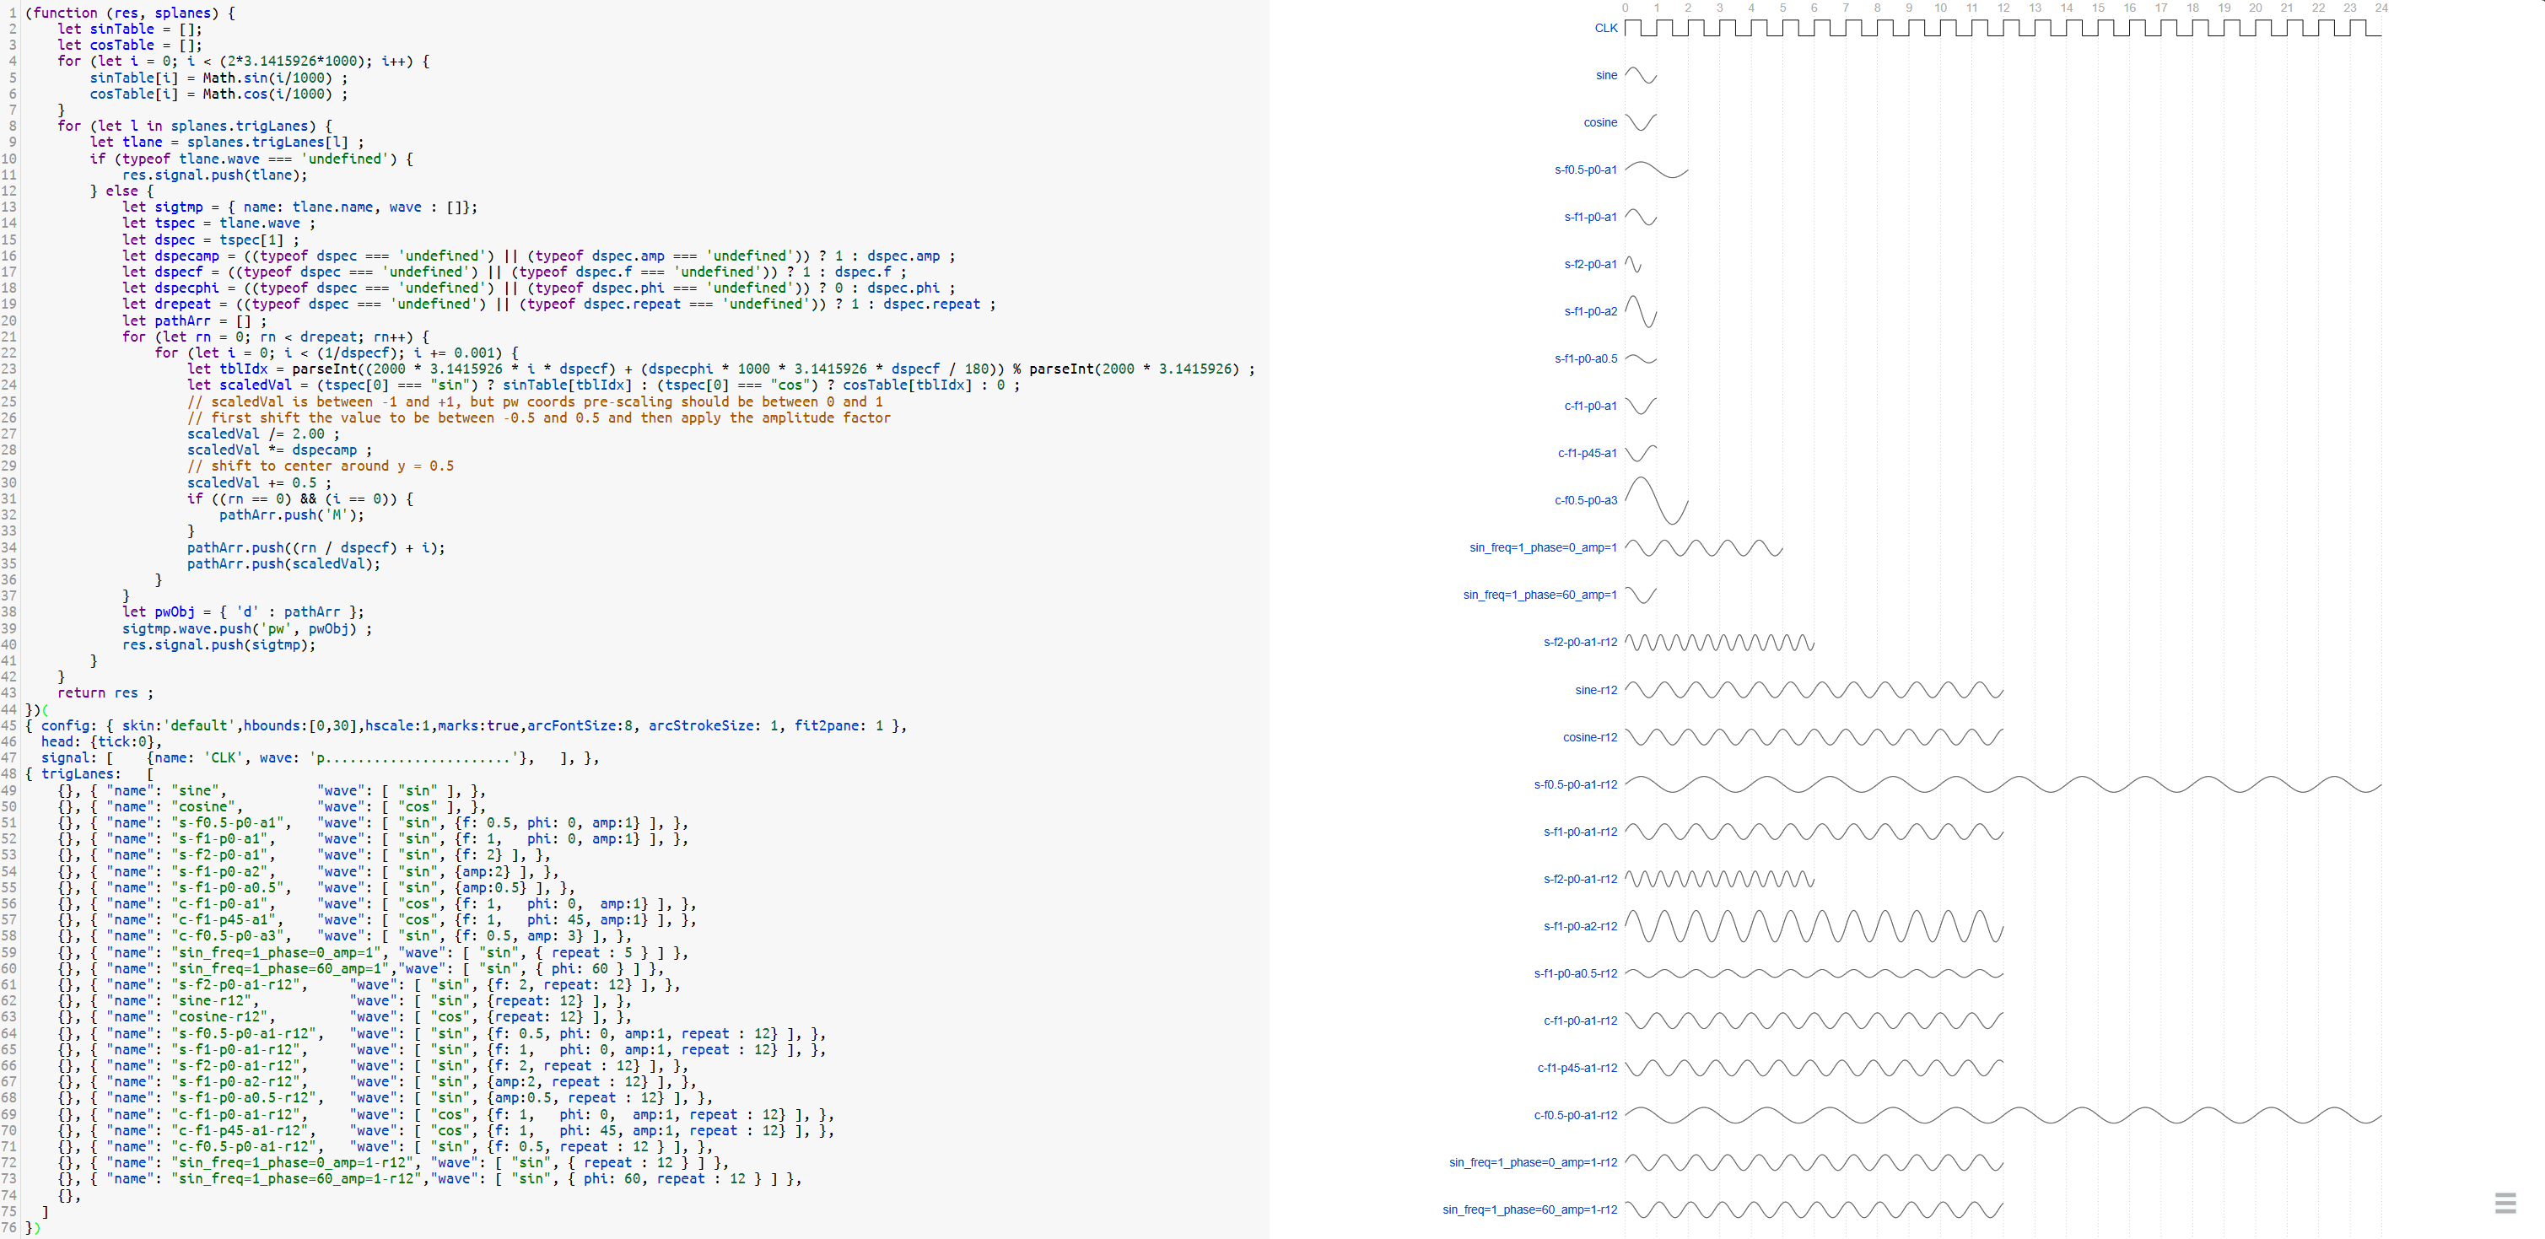
Task: Select the word trigLanes on line 48
Action: tap(79, 773)
